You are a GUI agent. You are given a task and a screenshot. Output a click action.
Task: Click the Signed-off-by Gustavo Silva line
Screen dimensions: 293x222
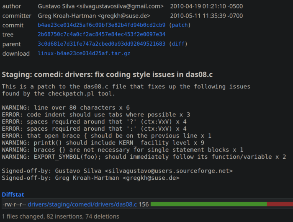117,171
